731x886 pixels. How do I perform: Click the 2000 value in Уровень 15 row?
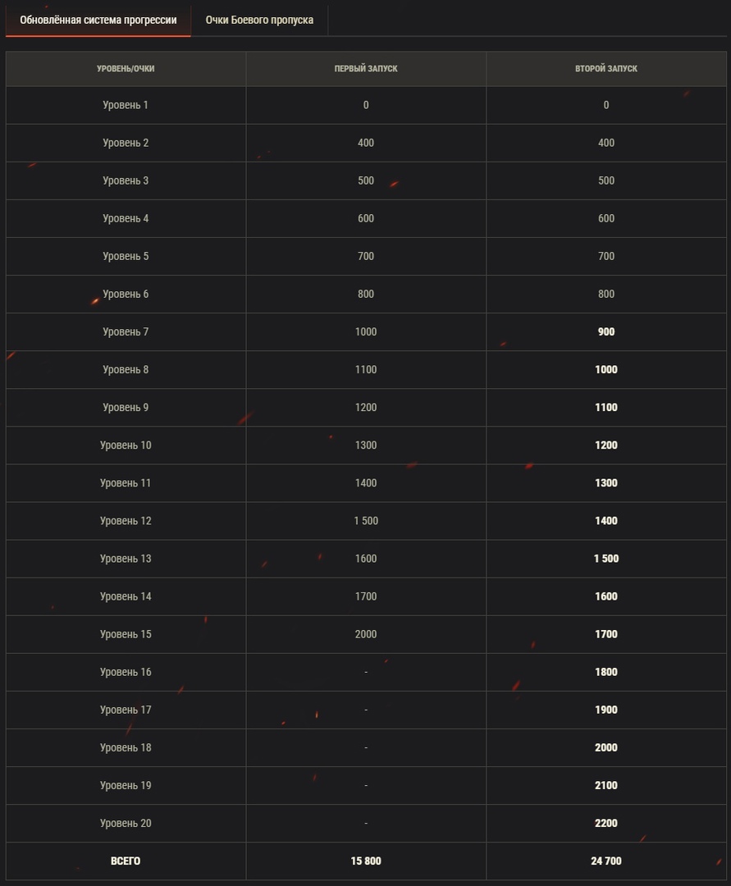point(366,634)
